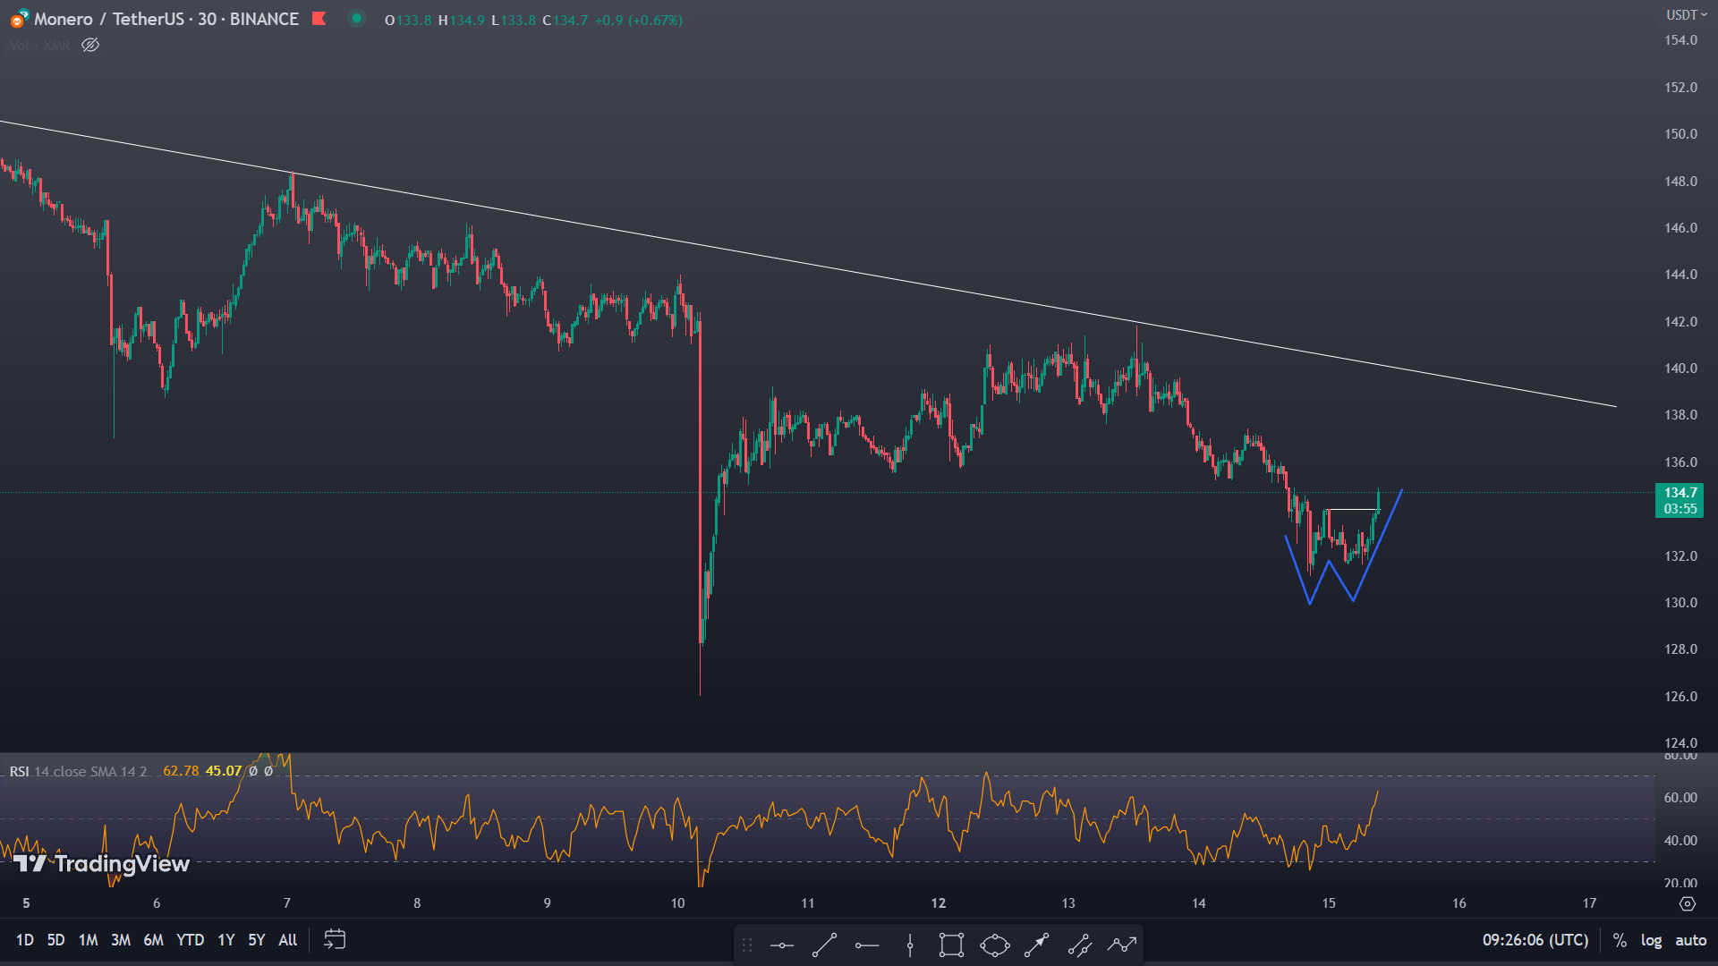This screenshot has width=1718, height=966.
Task: Click the RSI 60.00 scale label
Action: click(x=1680, y=798)
